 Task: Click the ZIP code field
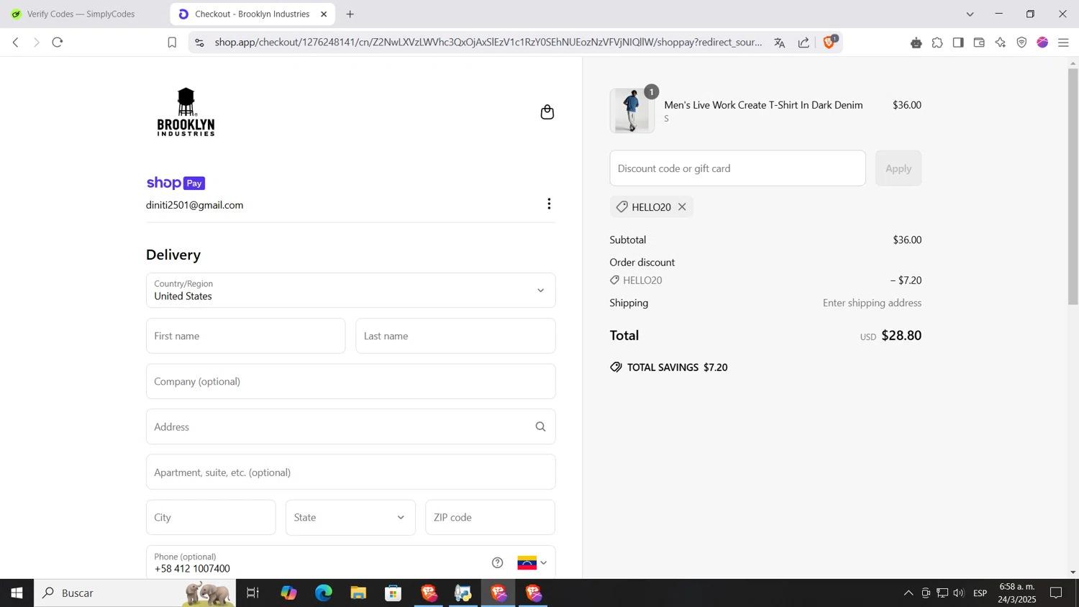point(490,517)
